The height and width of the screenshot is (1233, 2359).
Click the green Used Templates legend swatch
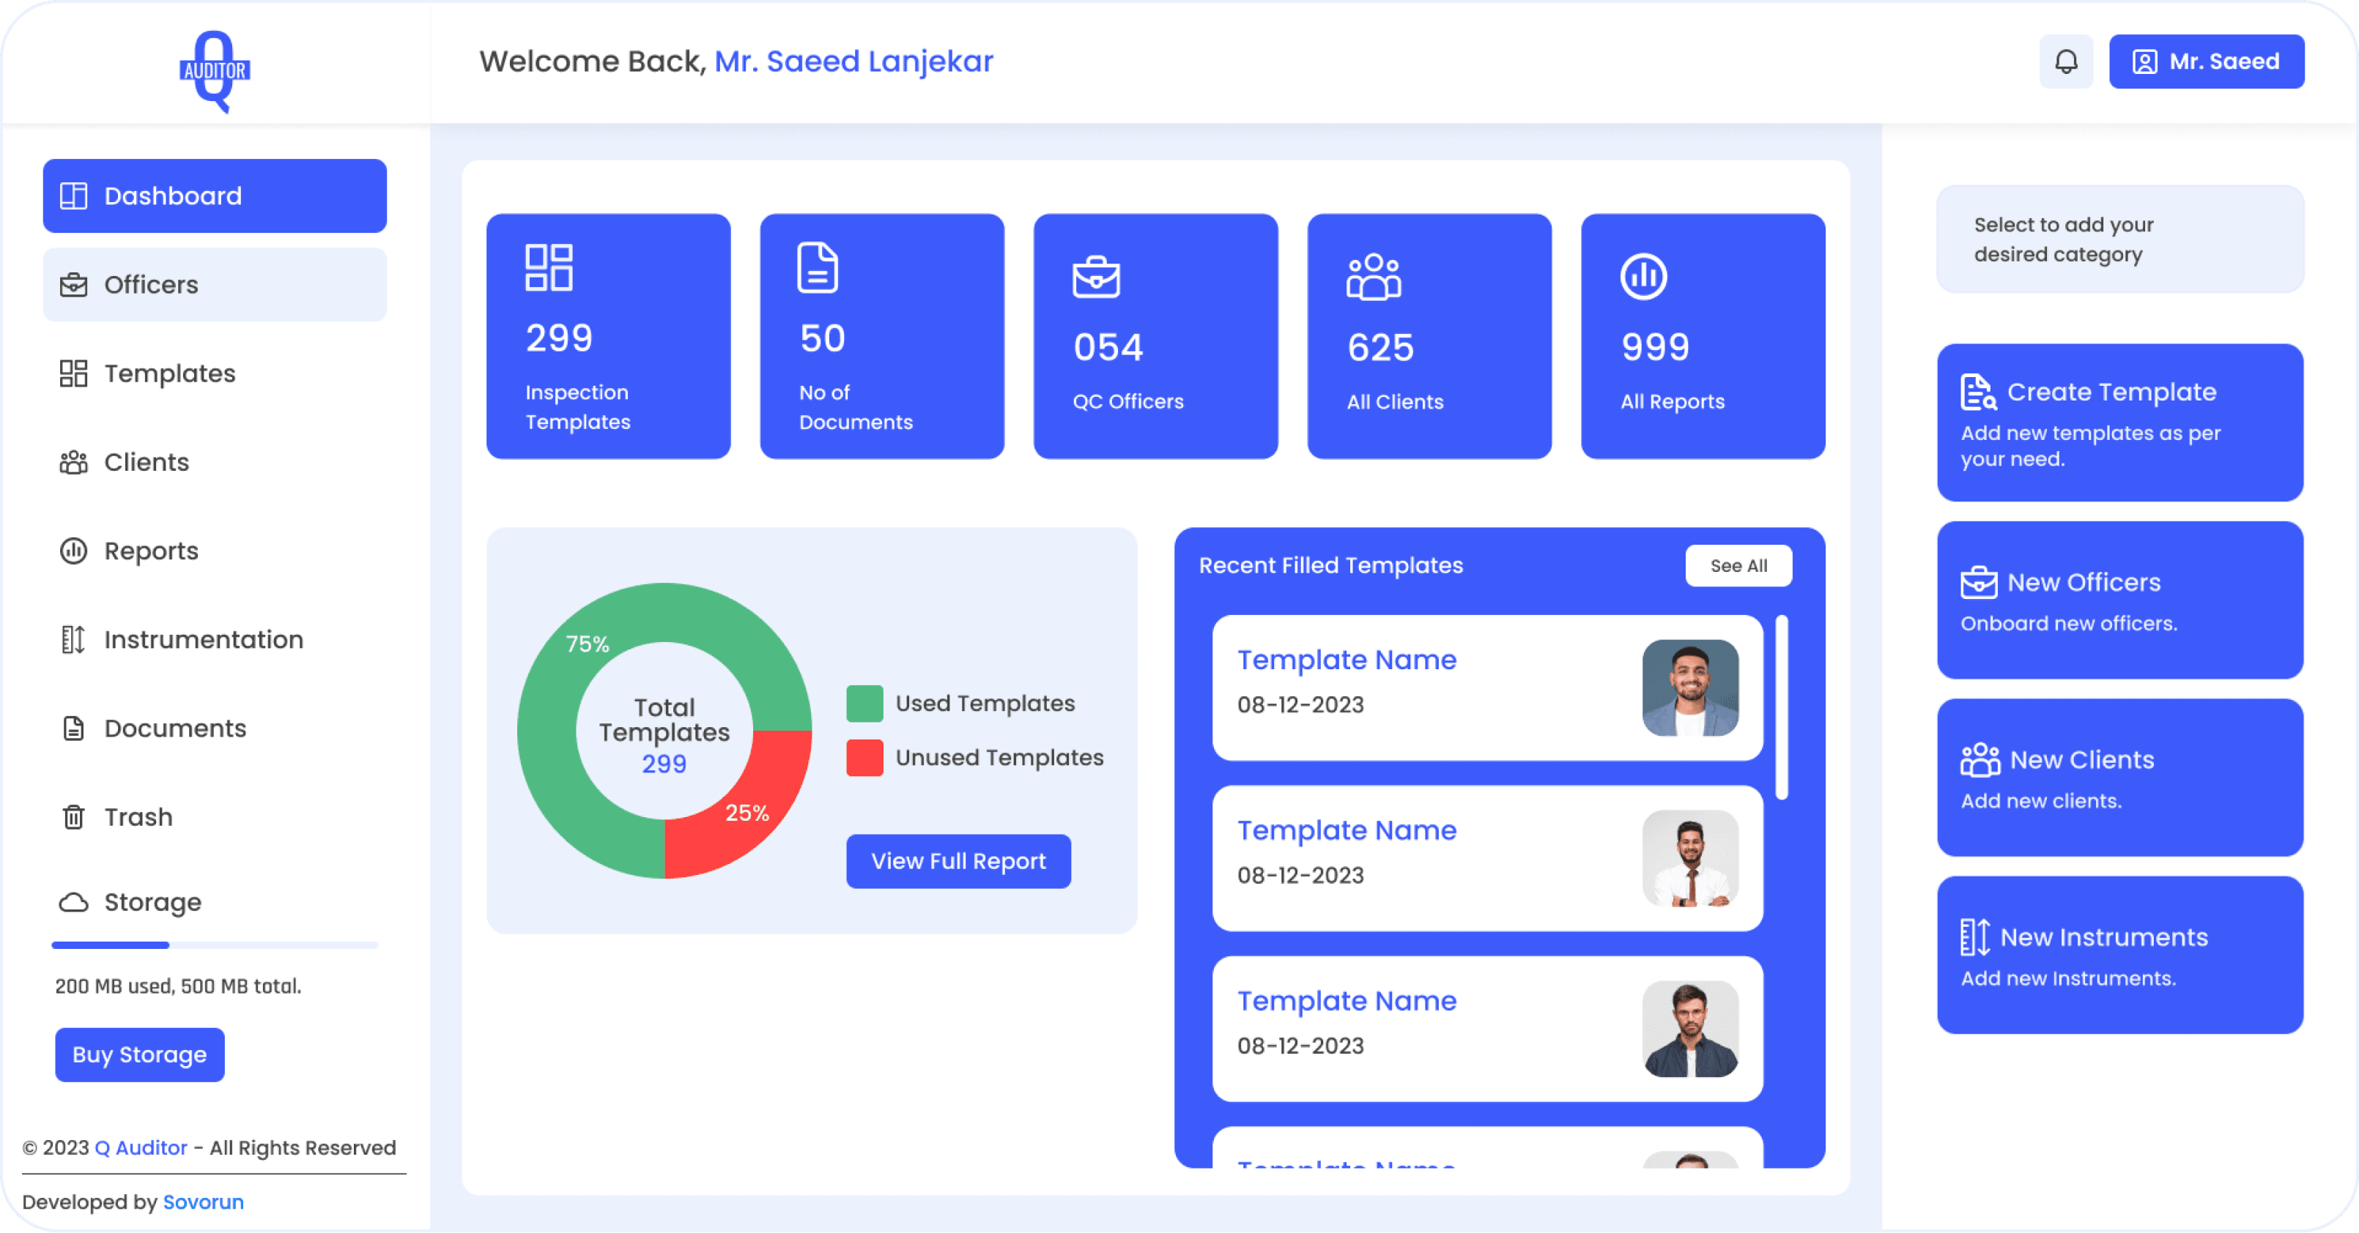(864, 703)
